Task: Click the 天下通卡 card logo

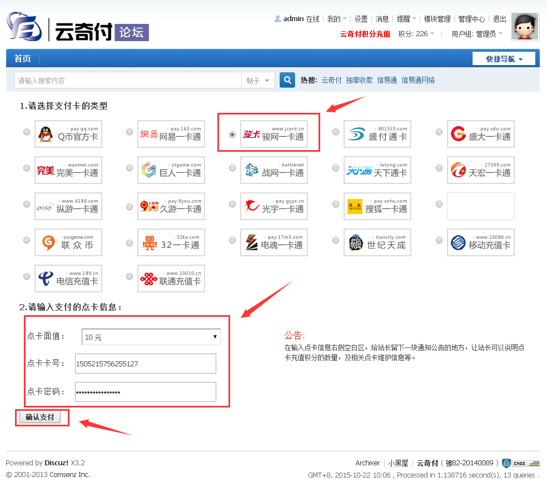Action: [377, 170]
